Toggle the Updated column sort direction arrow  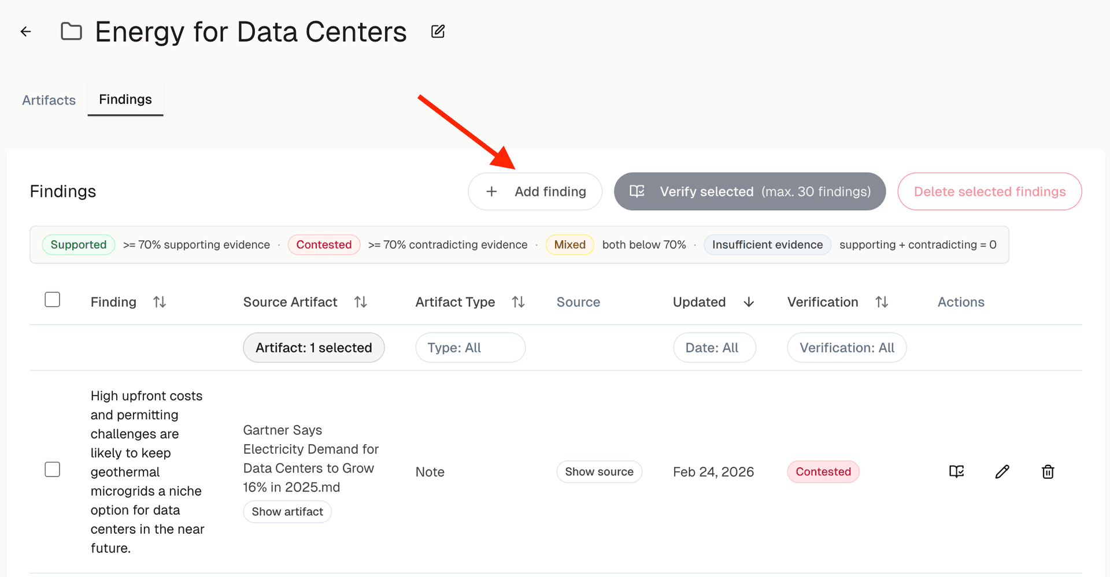click(x=748, y=301)
